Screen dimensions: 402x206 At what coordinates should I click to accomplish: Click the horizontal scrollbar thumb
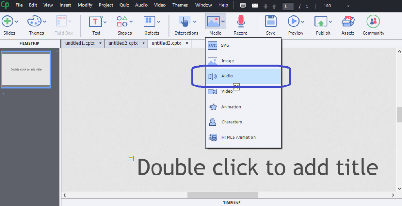coord(223,195)
